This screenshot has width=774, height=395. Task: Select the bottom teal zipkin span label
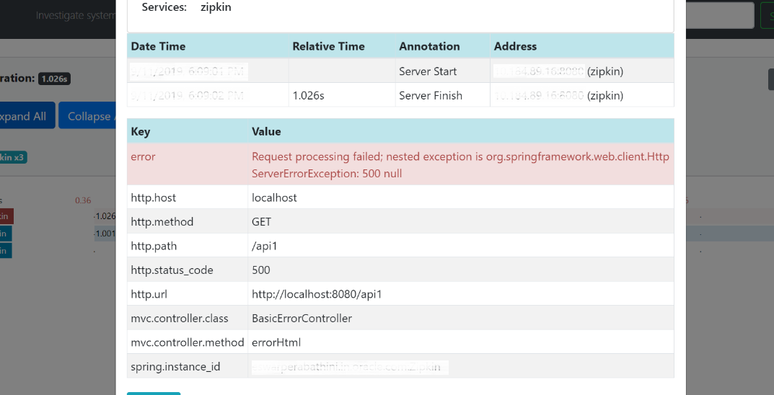tap(6, 251)
